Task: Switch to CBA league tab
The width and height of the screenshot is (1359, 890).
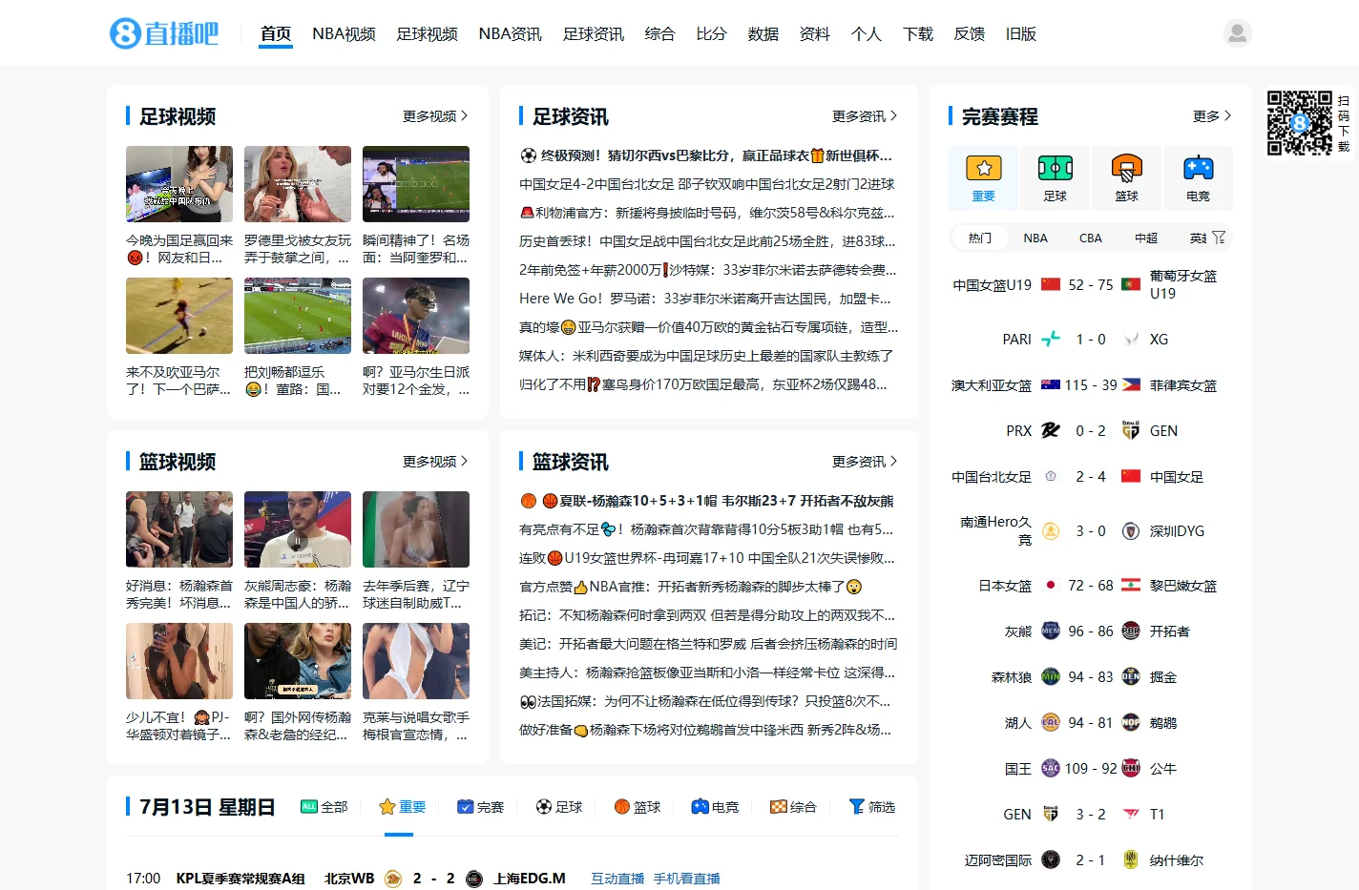Action: pos(1091,238)
